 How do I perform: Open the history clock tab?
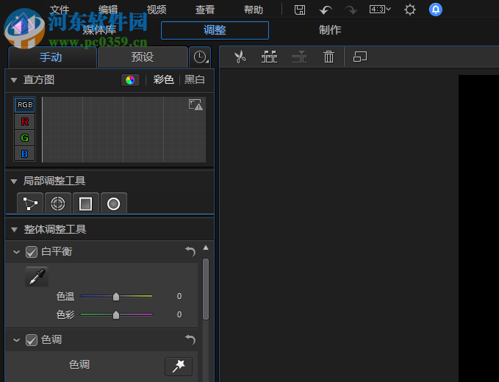click(200, 57)
